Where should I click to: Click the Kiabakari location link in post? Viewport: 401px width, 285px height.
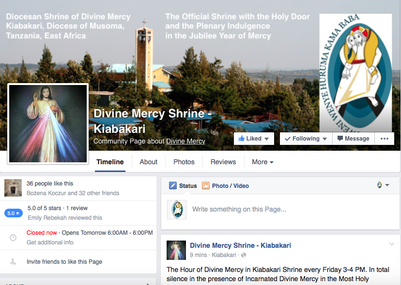click(x=224, y=255)
